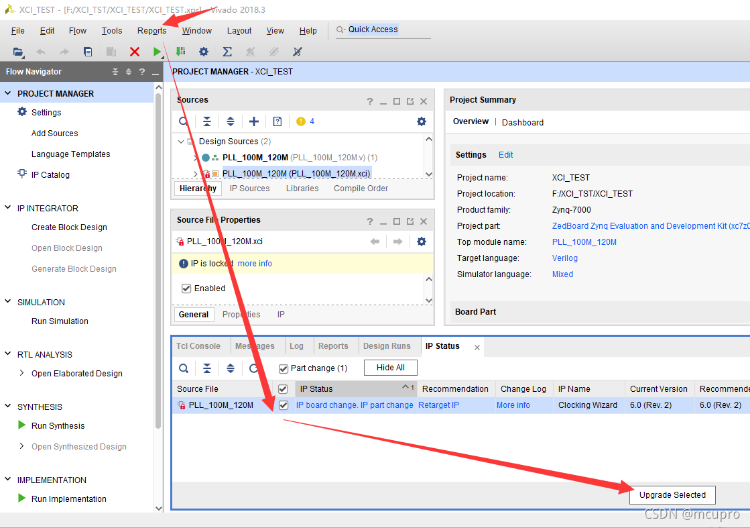Click the Program Device toolbar icon

180,52
